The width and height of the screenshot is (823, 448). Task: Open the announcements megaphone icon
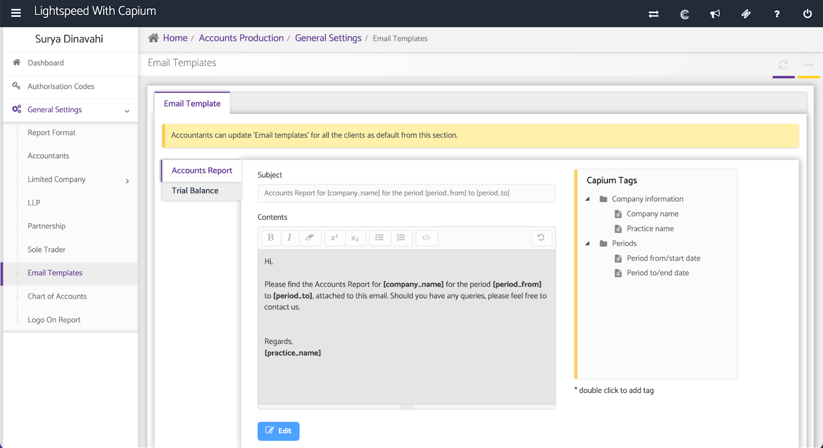pyautogui.click(x=715, y=14)
